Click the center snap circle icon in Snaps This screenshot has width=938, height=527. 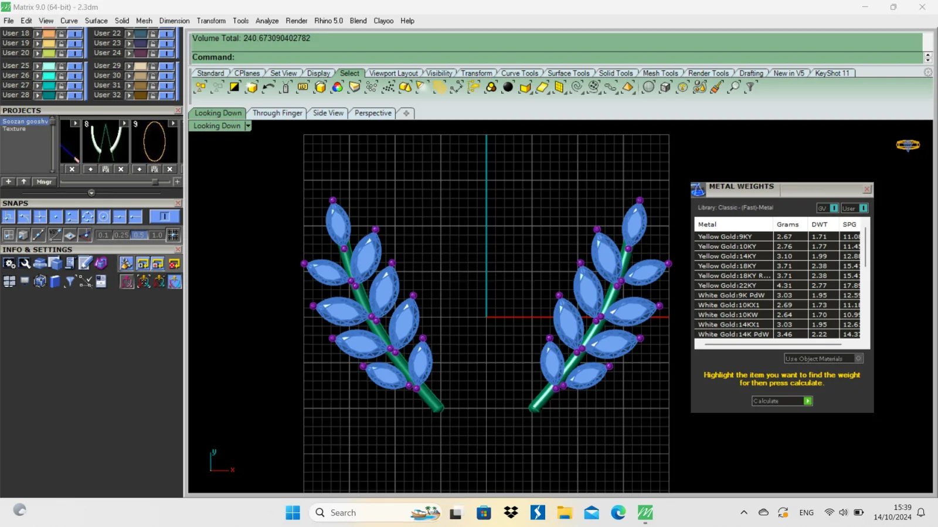[x=103, y=217]
